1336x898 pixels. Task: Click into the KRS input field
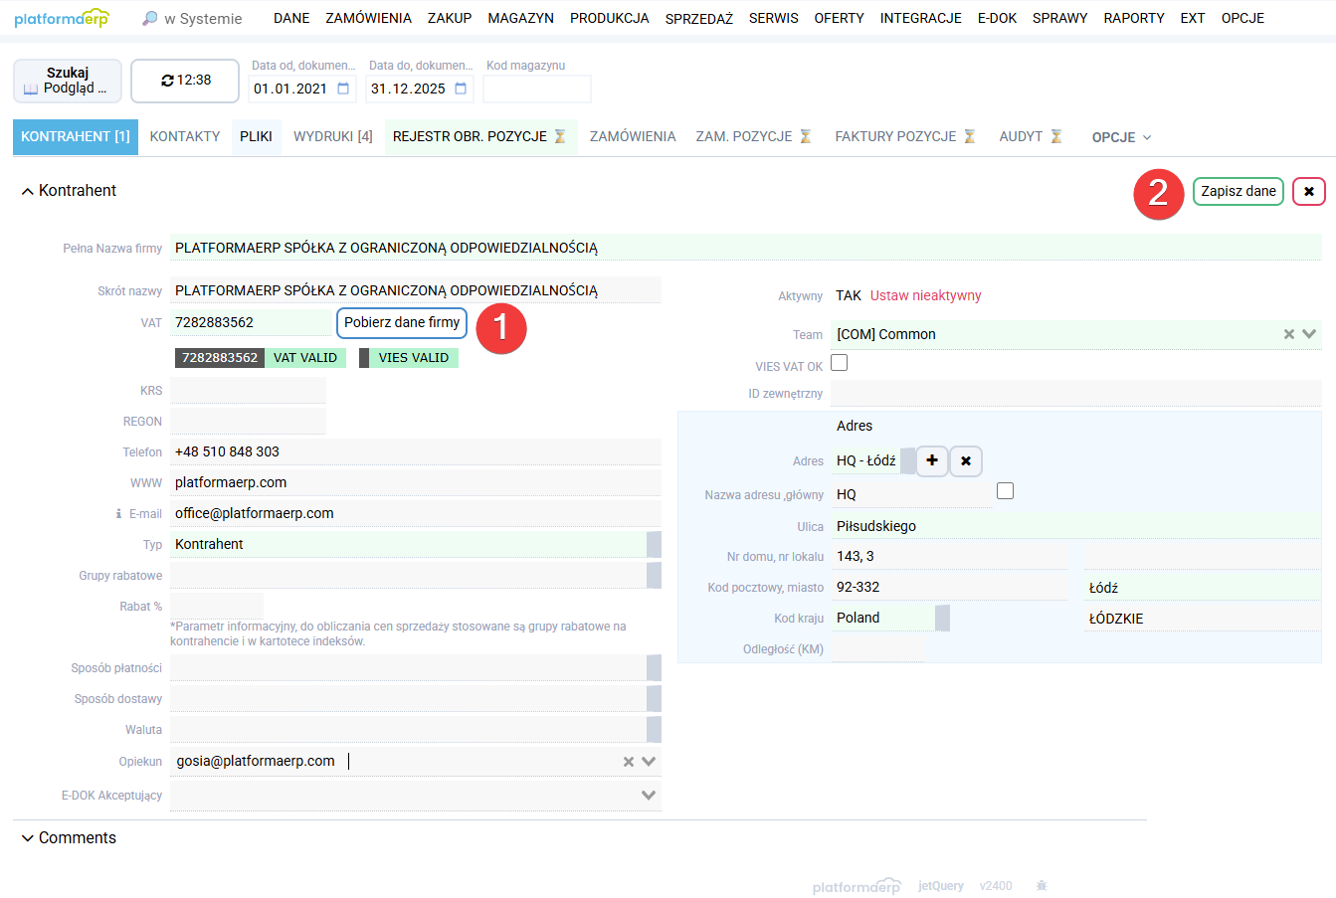click(x=248, y=391)
